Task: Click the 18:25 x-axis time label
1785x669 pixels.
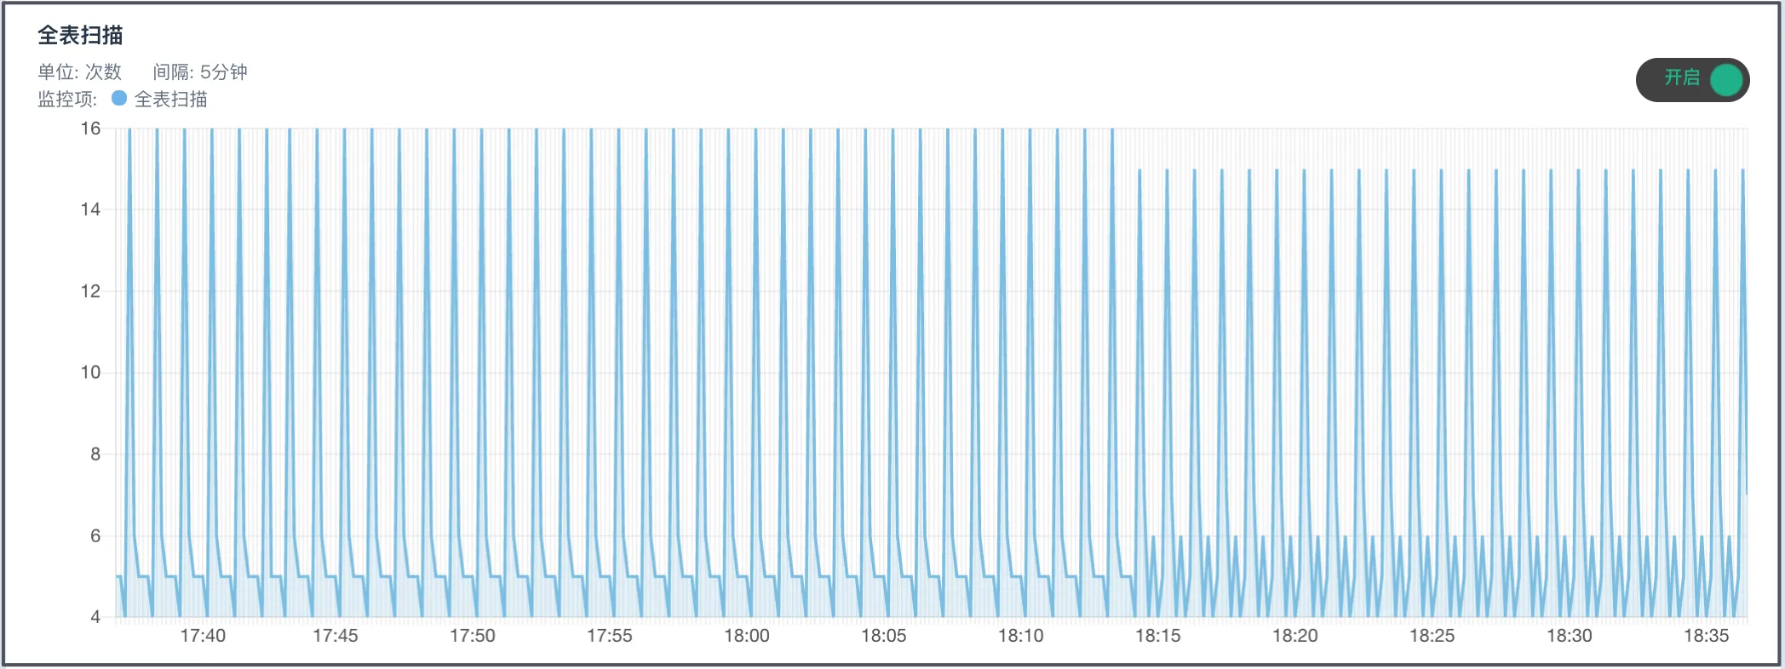Action: coord(1432,636)
